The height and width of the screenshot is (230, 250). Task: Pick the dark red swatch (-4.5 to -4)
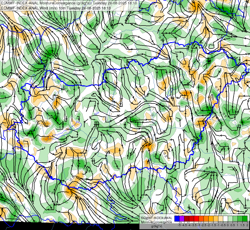[187, 218]
